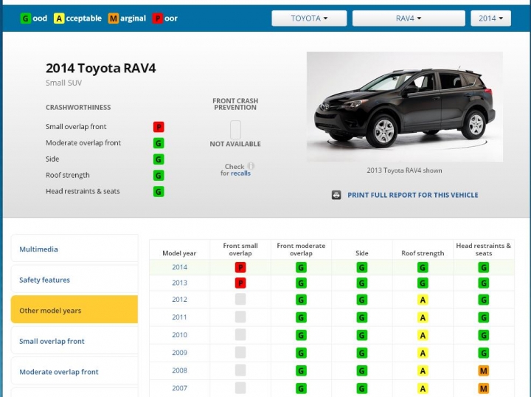Click the empty front crash prevention badge
The height and width of the screenshot is (397, 531).
click(x=236, y=130)
